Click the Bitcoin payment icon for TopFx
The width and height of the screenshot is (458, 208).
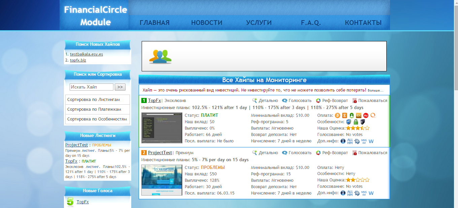338,115
